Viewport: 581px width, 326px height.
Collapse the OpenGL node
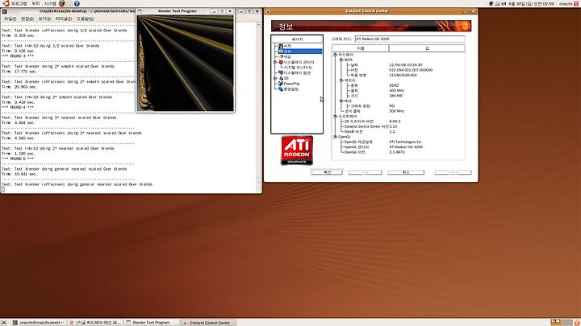pyautogui.click(x=336, y=137)
